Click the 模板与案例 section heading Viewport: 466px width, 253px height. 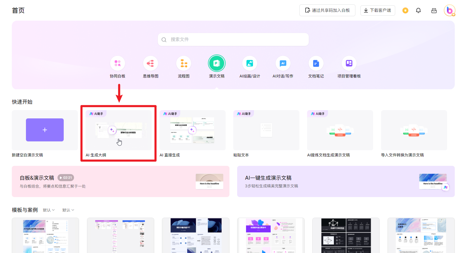click(x=25, y=210)
